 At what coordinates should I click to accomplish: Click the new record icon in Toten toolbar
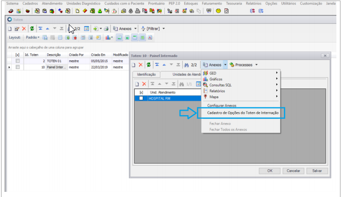click(x=10, y=29)
